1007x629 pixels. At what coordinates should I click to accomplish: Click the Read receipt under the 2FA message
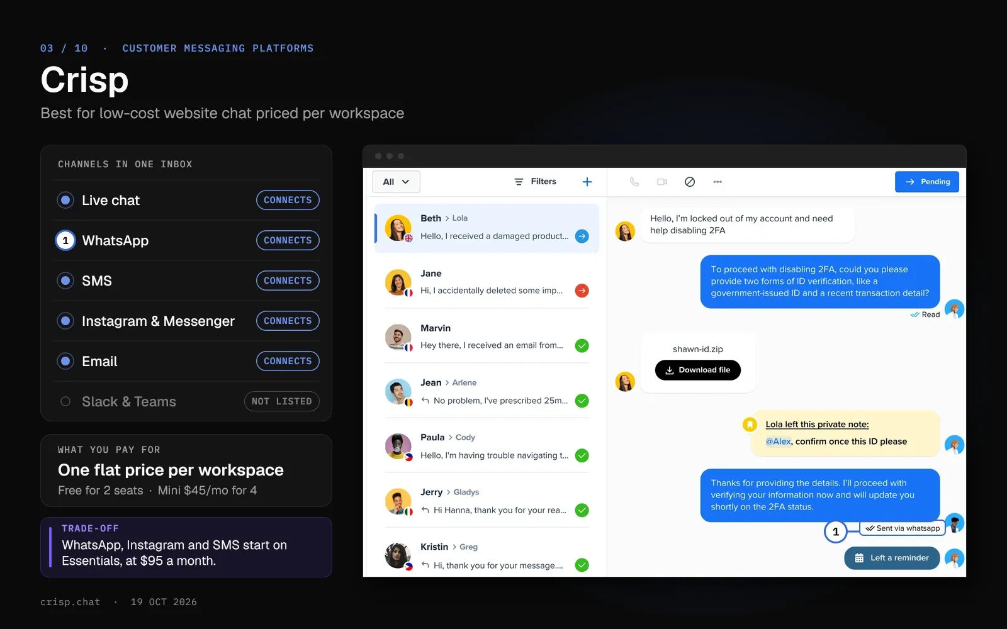925,314
